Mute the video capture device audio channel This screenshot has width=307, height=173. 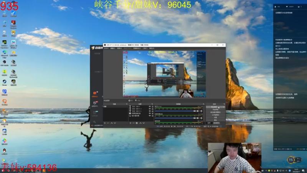click(x=198, y=118)
